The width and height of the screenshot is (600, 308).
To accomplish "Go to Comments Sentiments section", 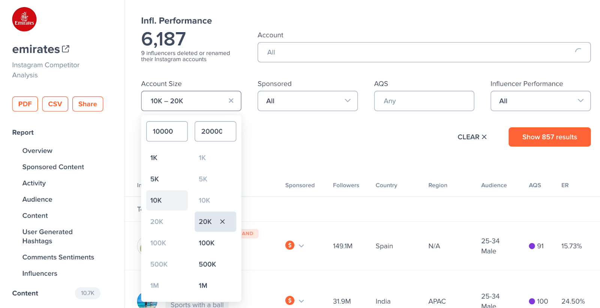I will click(x=58, y=257).
